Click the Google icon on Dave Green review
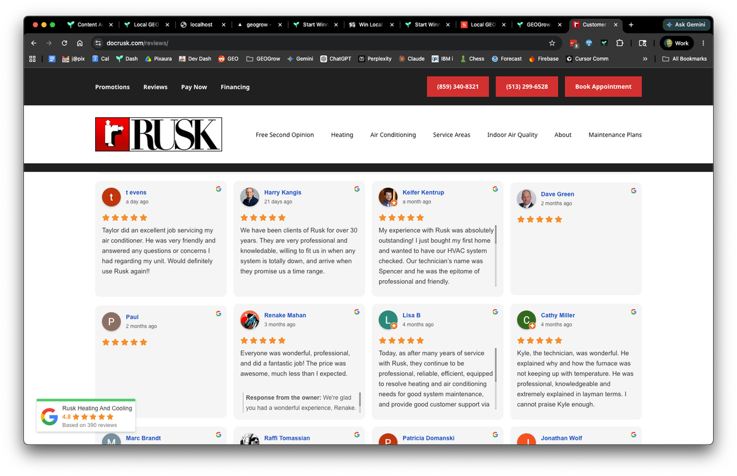737x476 pixels. coord(633,191)
